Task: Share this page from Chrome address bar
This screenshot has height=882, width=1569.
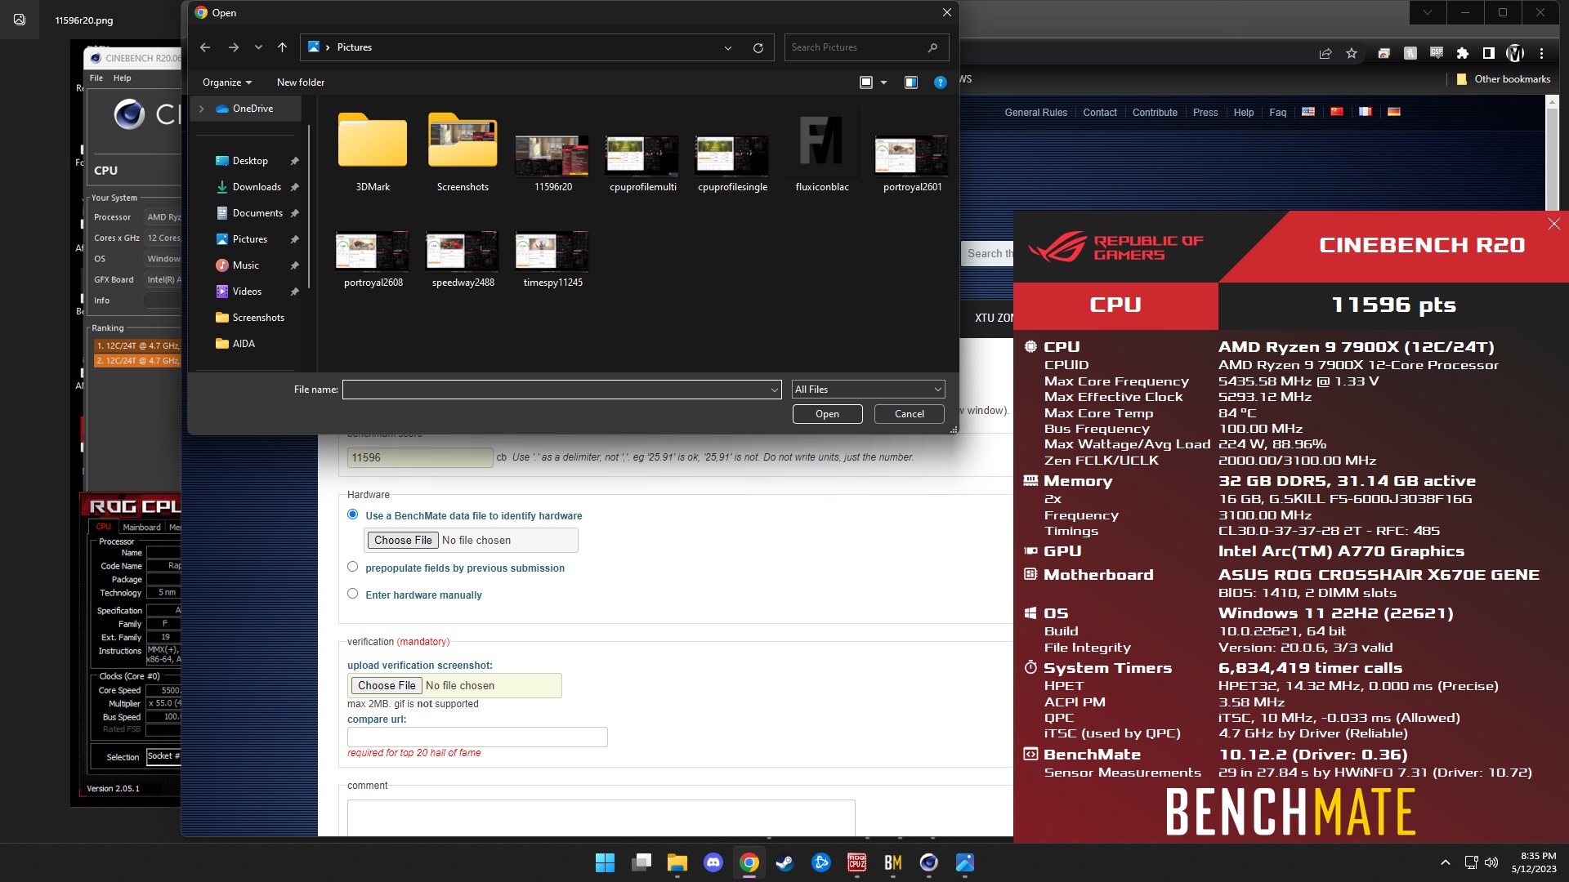Action: pos(1325,53)
